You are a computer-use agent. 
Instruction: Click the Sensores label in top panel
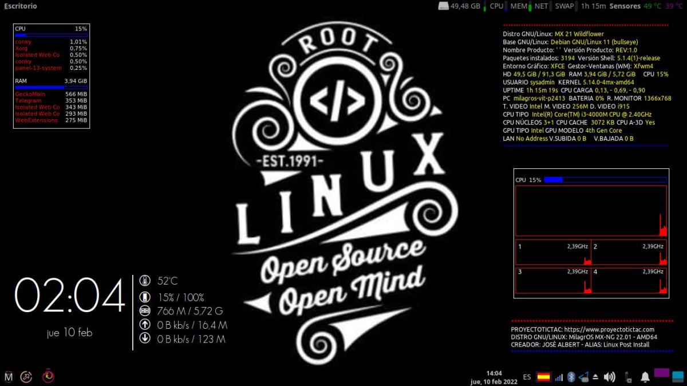click(x=625, y=6)
